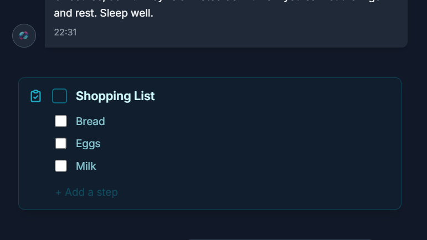Check off the Milk item checkbox
Image resolution: width=427 pixels, height=240 pixels.
(x=61, y=166)
